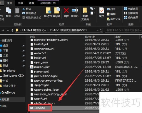This screenshot has width=142, height=113.
Task: Sort by Type (类型) column header
Action: [x=118, y=37]
